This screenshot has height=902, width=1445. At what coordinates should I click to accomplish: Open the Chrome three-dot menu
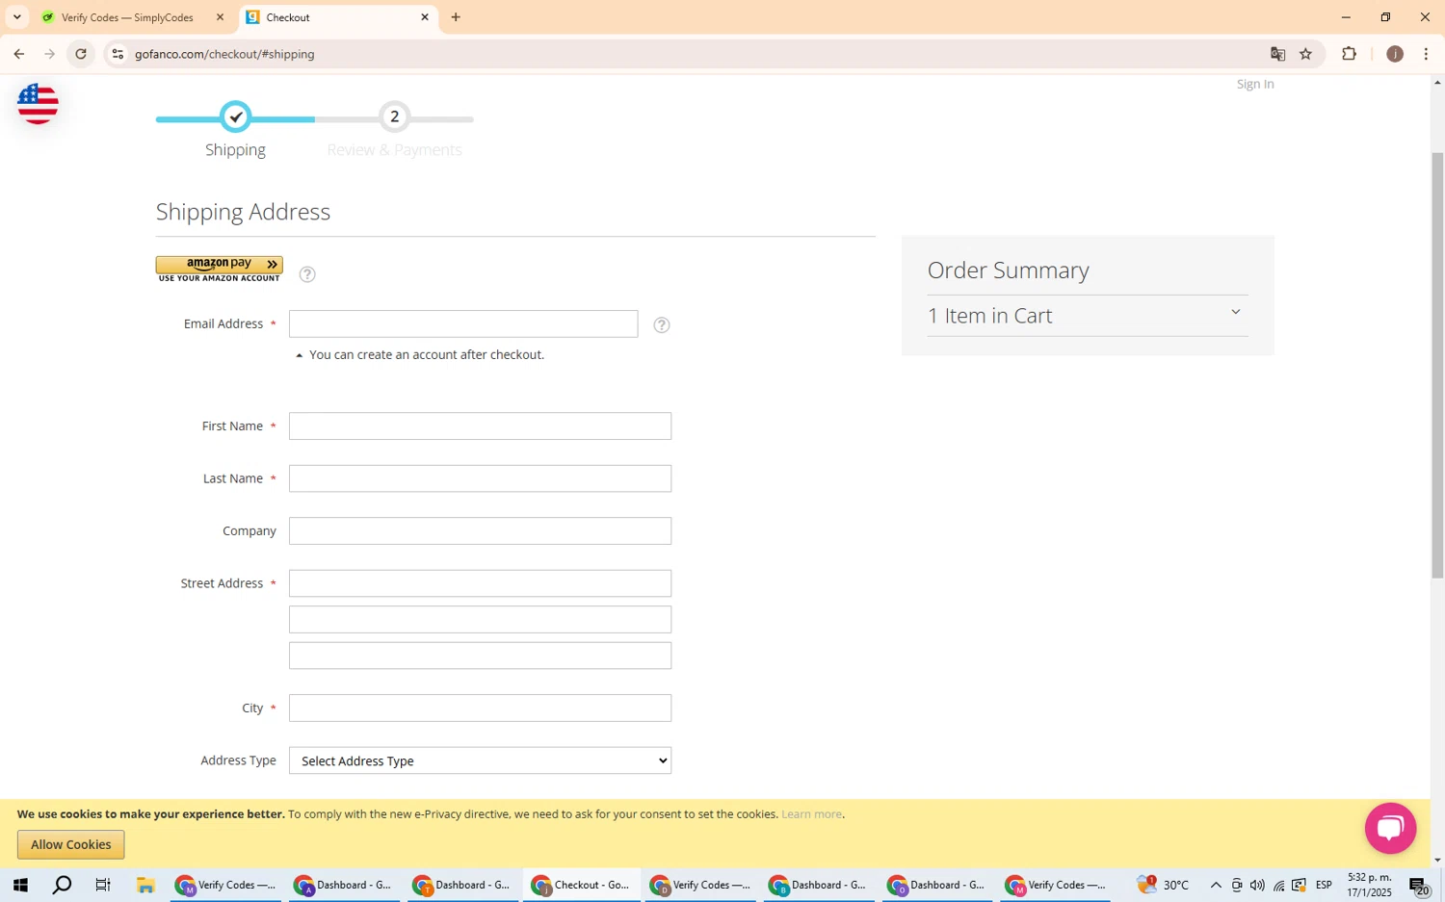click(x=1427, y=54)
